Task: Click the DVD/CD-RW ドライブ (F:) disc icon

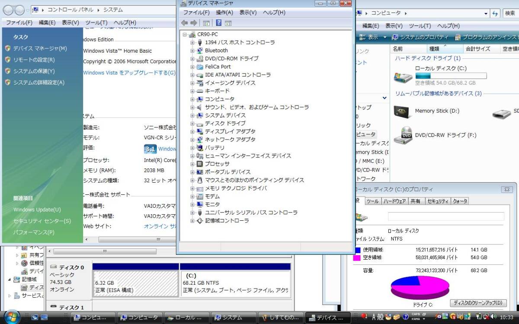Action: pyautogui.click(x=403, y=135)
